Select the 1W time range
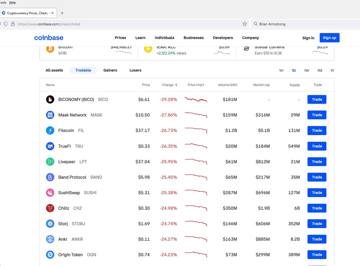Viewport: 360px width, 266px height. coord(306,70)
